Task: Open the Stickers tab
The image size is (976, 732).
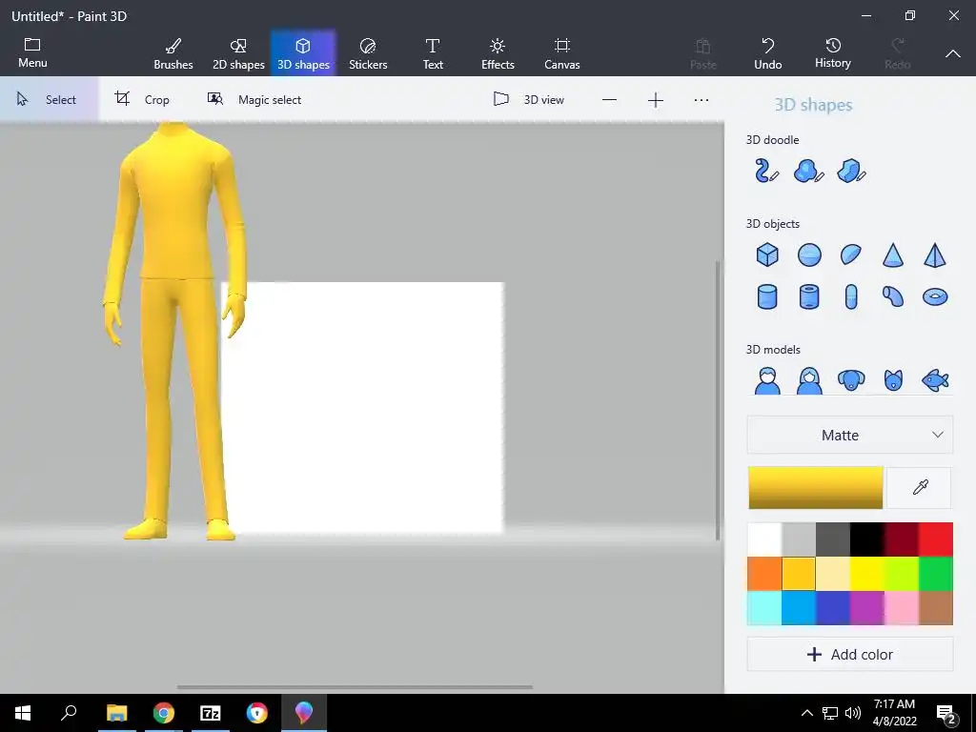Action: [x=368, y=53]
